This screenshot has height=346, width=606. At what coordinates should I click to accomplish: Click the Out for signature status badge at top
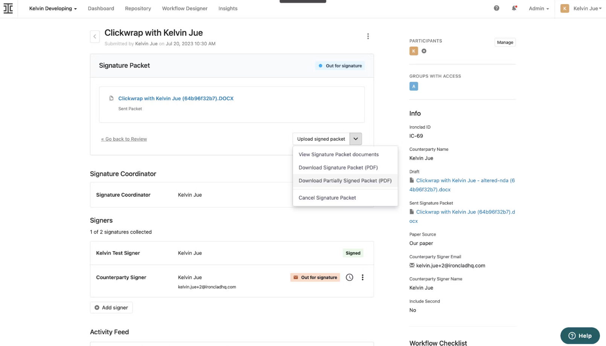pyautogui.click(x=340, y=66)
